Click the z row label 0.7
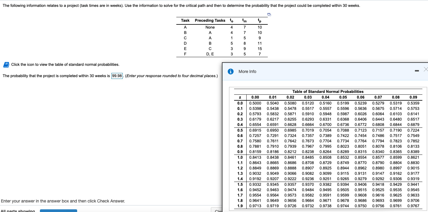The image size is (428, 212). (240, 141)
